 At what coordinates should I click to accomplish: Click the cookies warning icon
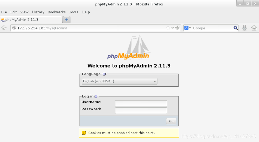pos(84,133)
